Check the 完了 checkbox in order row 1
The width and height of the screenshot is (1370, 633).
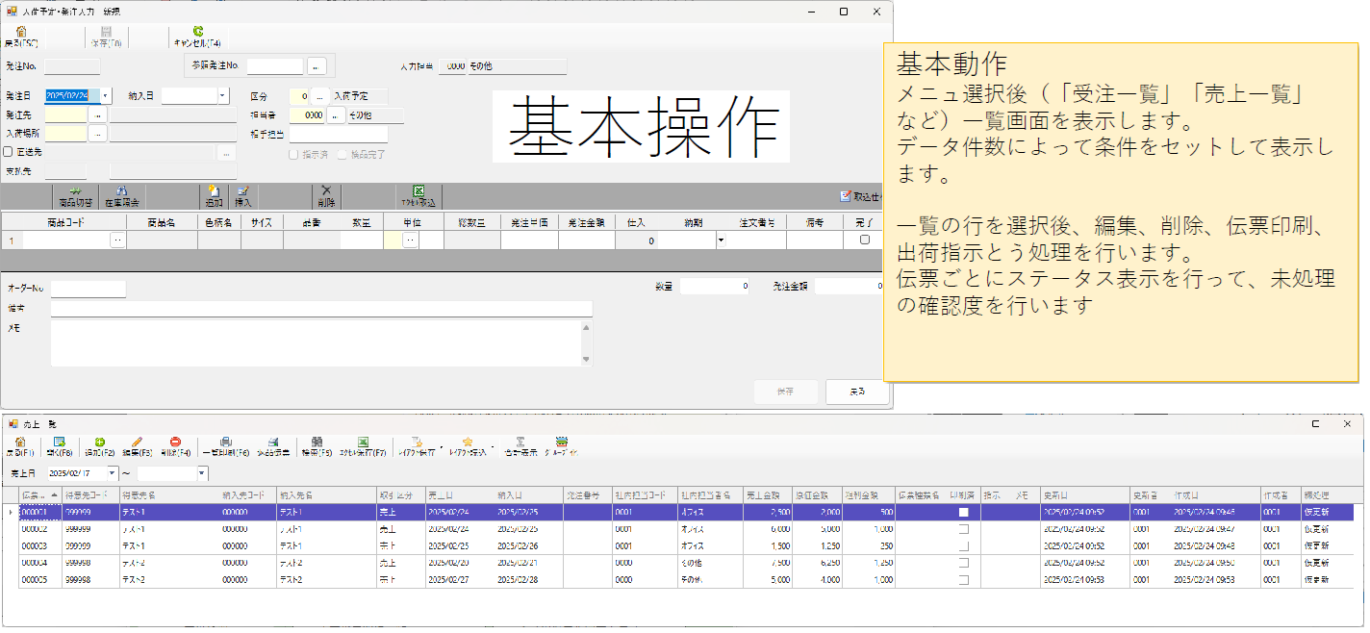pyautogui.click(x=864, y=240)
